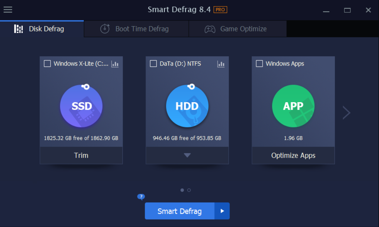Screen dimensions: 379x227
Task: Close the Smart Defrag window
Action: (x=368, y=10)
